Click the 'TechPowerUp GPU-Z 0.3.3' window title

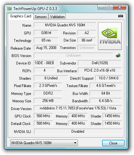click(35, 9)
